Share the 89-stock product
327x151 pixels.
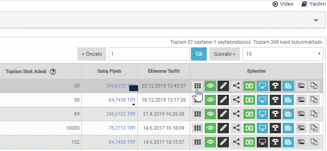pos(236,114)
